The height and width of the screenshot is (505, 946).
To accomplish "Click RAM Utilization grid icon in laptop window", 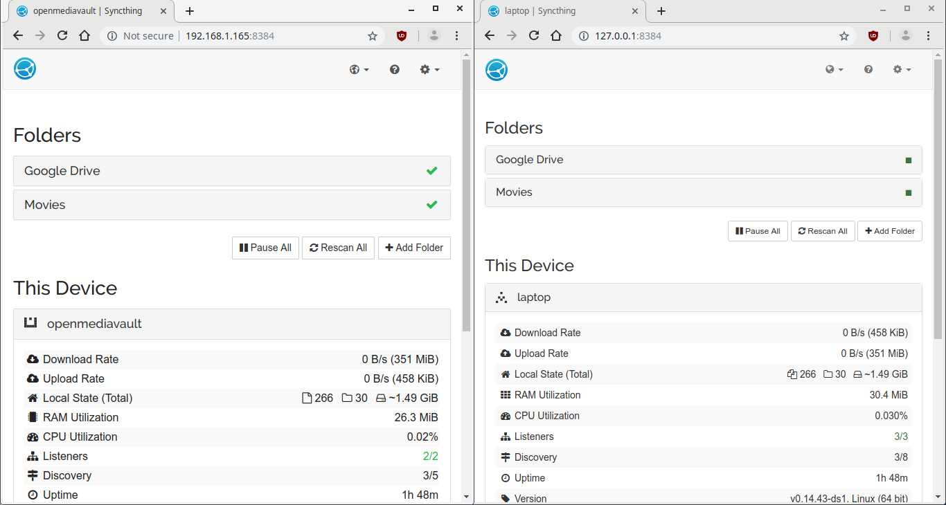I will [x=505, y=395].
